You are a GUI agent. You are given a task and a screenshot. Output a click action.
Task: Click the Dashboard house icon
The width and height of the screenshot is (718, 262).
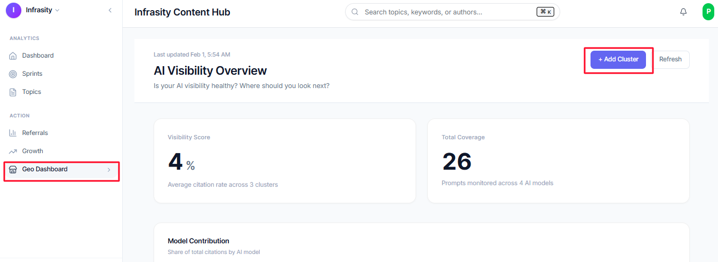13,55
